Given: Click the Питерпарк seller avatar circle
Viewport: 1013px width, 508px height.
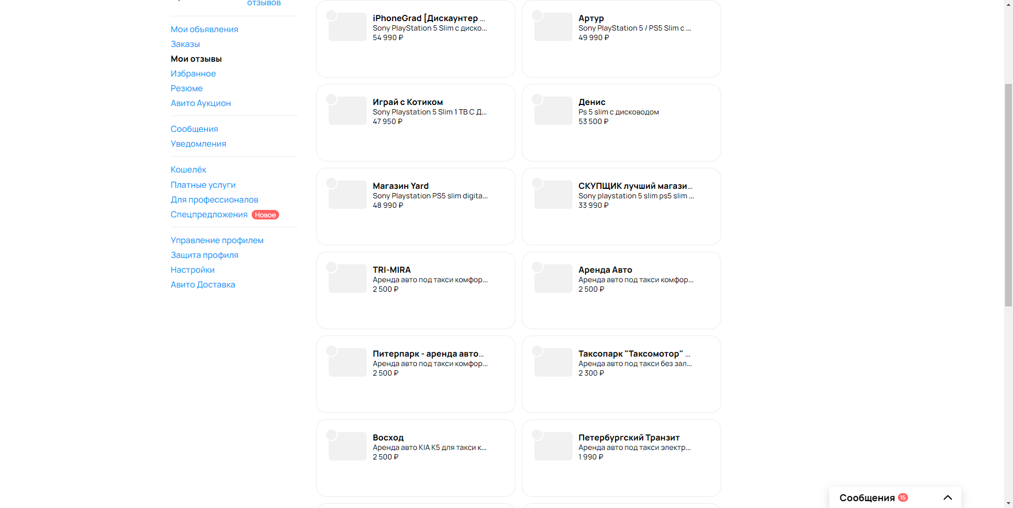Looking at the screenshot, I should tap(331, 351).
